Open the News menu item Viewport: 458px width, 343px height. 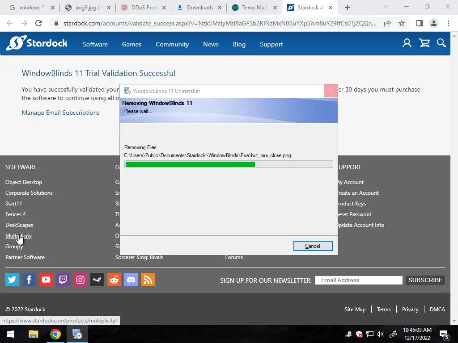[211, 44]
